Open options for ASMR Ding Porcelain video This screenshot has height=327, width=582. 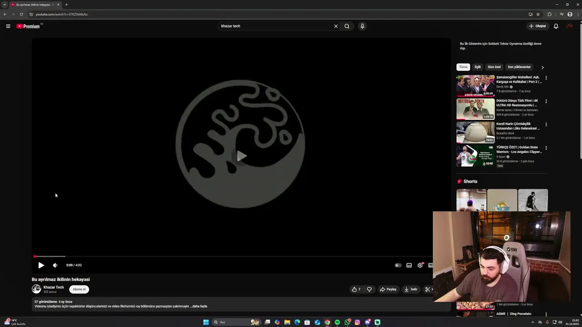[546, 314]
